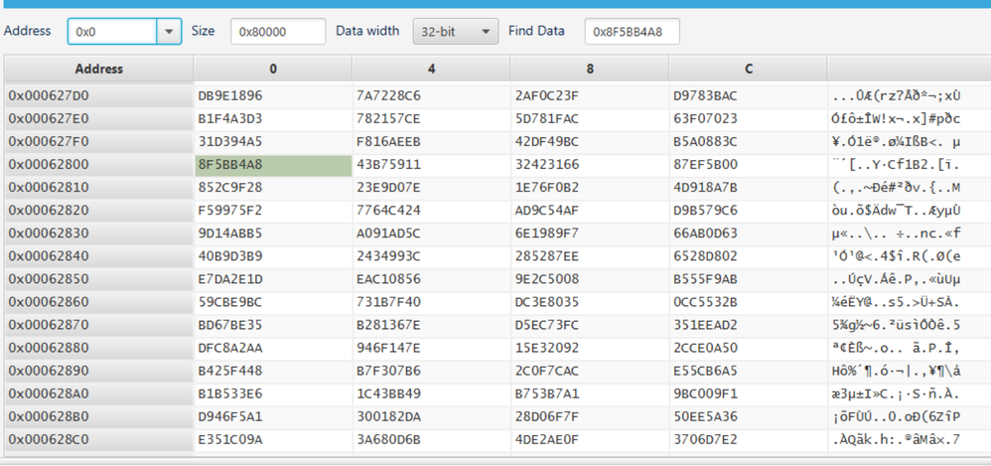
Task: Select address row 0x000628A0
Action: point(99,393)
